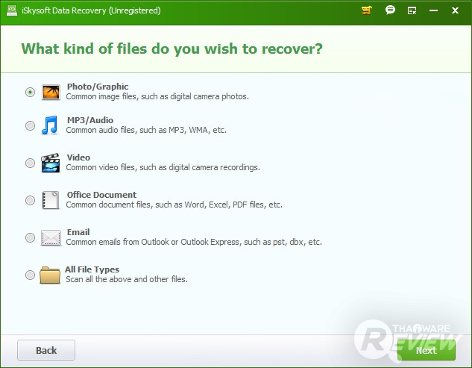472x368 pixels.
Task: Click the 'Photo/Graphic' label text
Action: pyautogui.click(x=98, y=87)
